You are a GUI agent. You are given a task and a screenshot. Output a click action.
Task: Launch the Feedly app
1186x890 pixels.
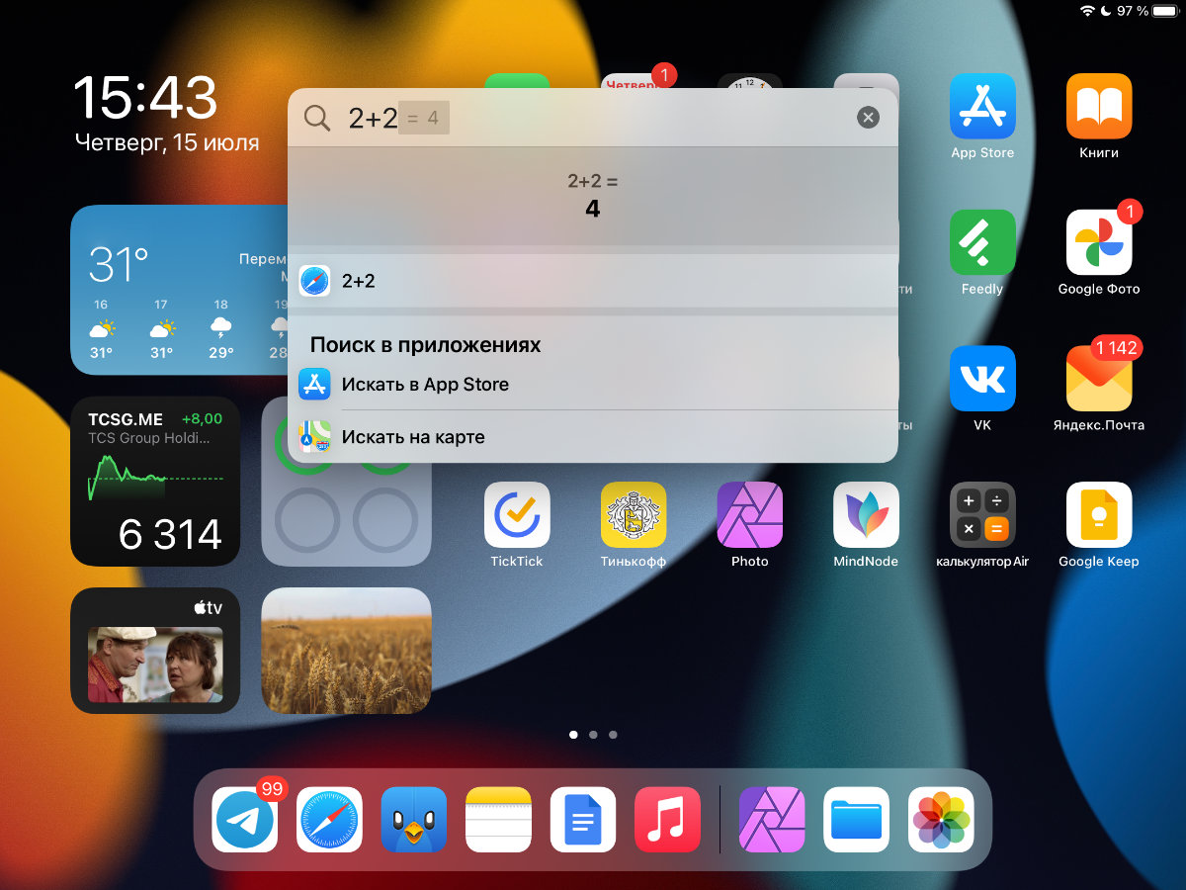(982, 242)
